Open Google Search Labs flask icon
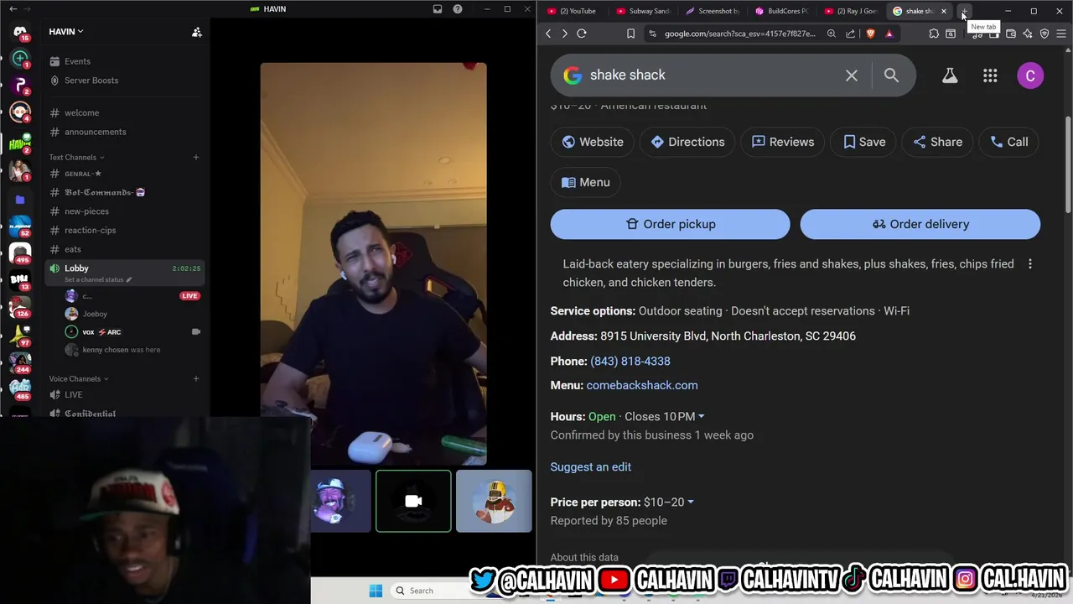 [x=950, y=75]
